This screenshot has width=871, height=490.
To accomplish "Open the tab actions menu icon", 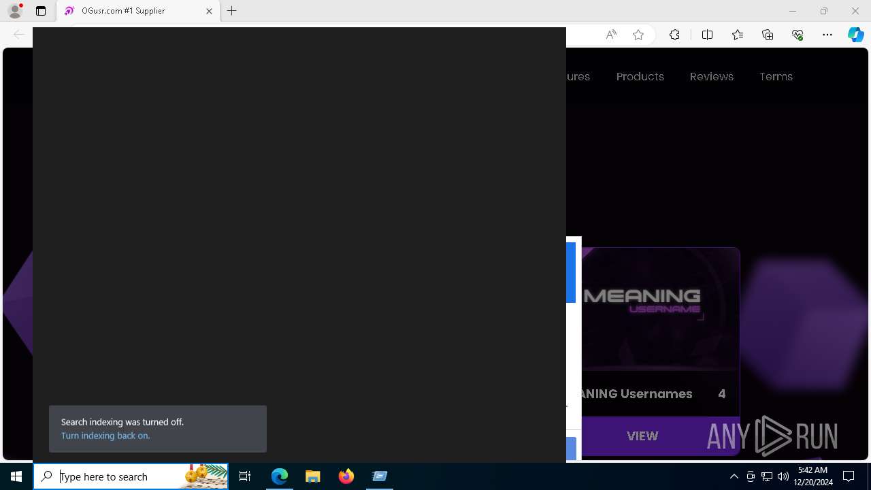I will (x=41, y=11).
